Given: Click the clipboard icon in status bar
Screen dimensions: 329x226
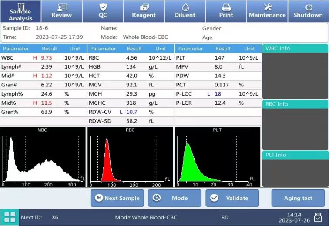Looking at the screenshot, I should pyautogui.click(x=318, y=217).
